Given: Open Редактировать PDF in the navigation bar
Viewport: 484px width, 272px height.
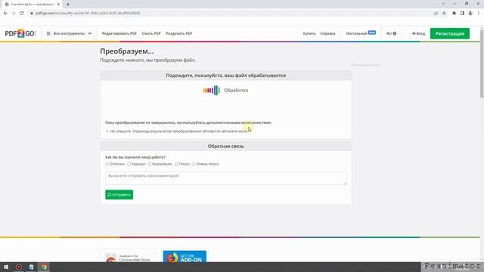Looking at the screenshot, I should (x=119, y=33).
